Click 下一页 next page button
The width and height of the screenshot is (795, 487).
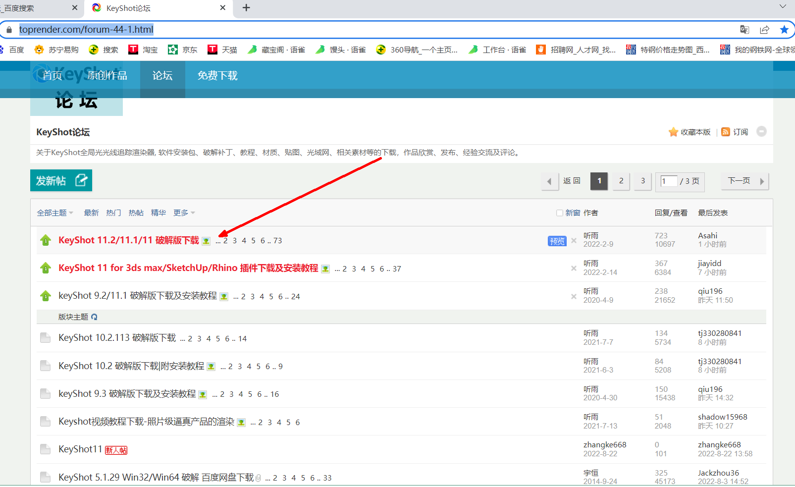[745, 181]
